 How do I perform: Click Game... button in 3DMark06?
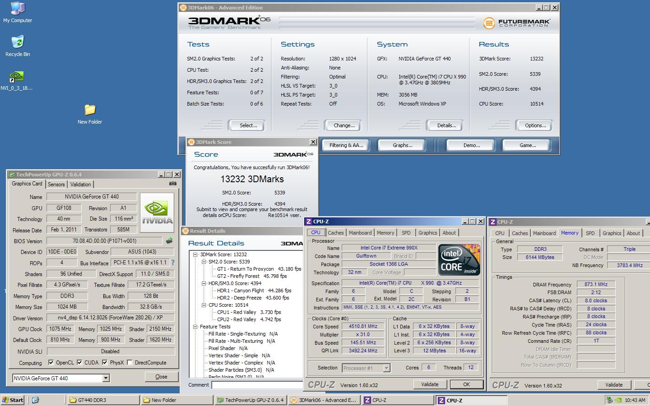tap(527, 145)
